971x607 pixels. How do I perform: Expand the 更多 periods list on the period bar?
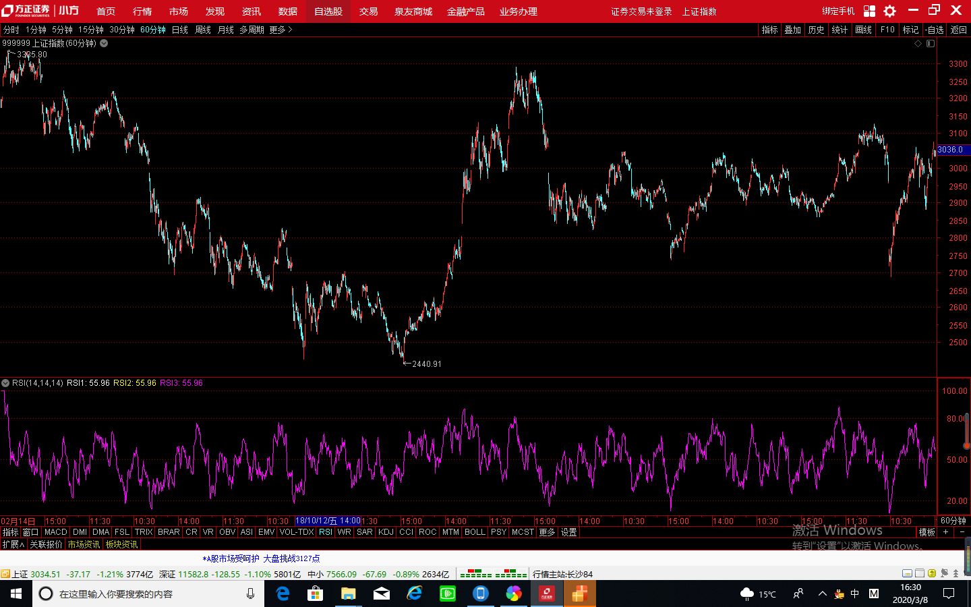[x=281, y=30]
